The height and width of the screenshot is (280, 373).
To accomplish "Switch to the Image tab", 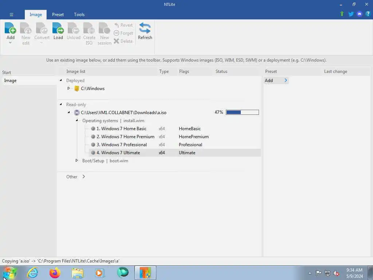I will tap(36, 15).
